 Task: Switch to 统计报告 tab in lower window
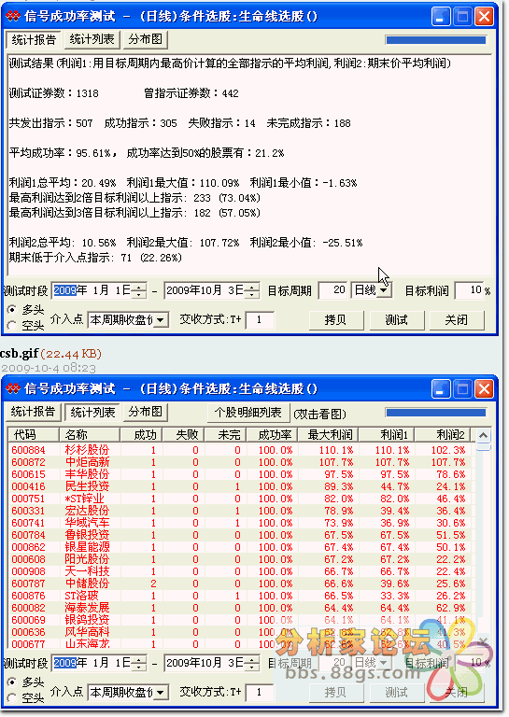tap(33, 412)
